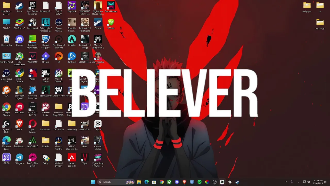
Task: Select the EA app desktop icon
Action: [x=59, y=58]
